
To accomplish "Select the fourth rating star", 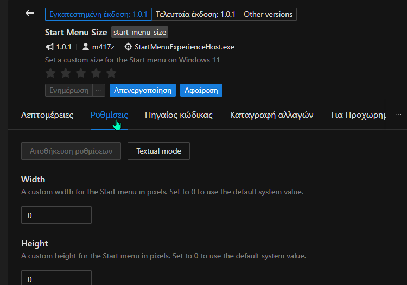I will click(x=96, y=73).
